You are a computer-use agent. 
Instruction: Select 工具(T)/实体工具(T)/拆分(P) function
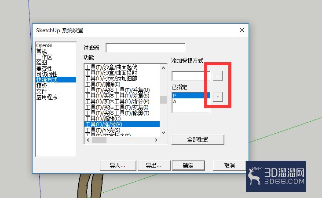tap(117, 101)
